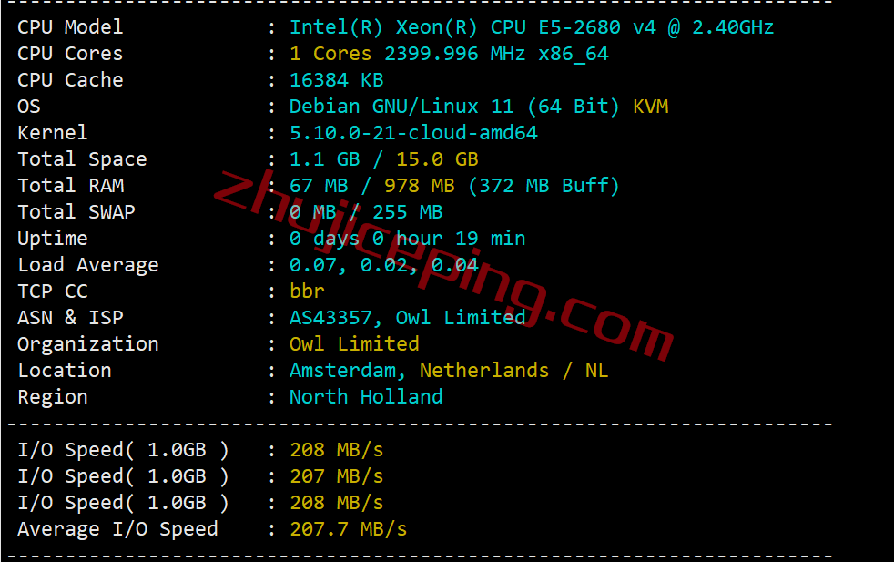Select the Owl Limited organization value

coord(354,344)
